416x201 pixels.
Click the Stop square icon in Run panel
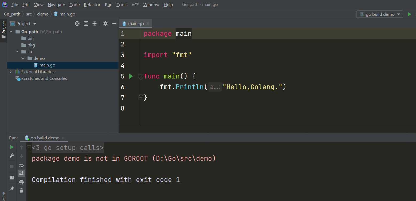pos(12,166)
